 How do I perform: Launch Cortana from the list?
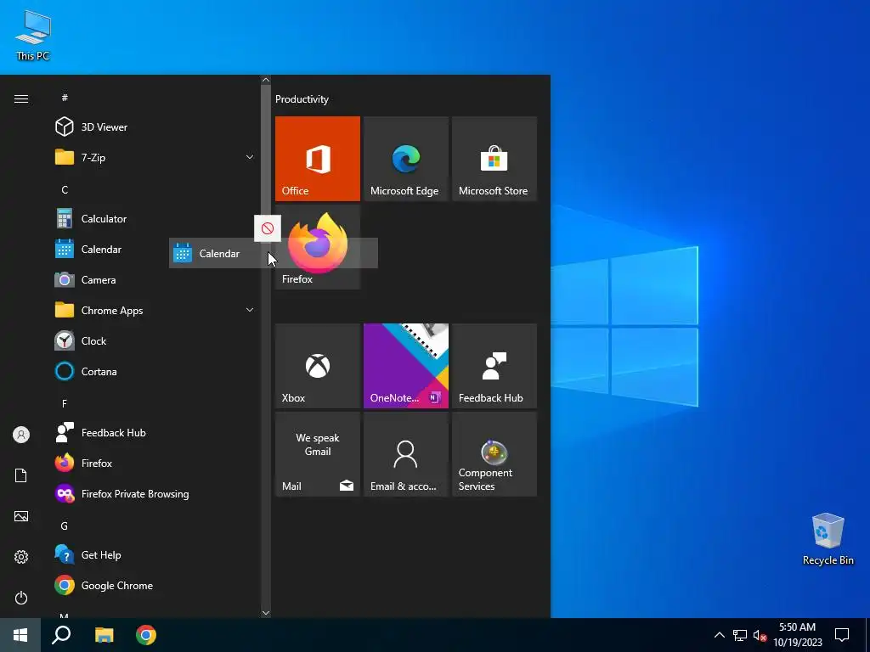[x=154, y=372]
